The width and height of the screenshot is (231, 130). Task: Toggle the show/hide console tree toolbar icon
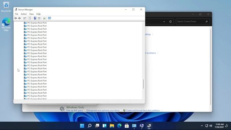pyautogui.click(x=25, y=18)
